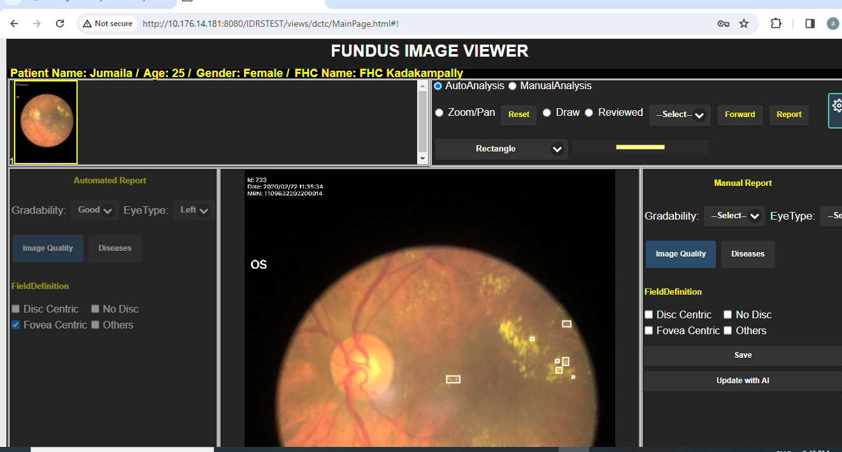
Task: Select the Reviewed radio button
Action: pos(589,113)
